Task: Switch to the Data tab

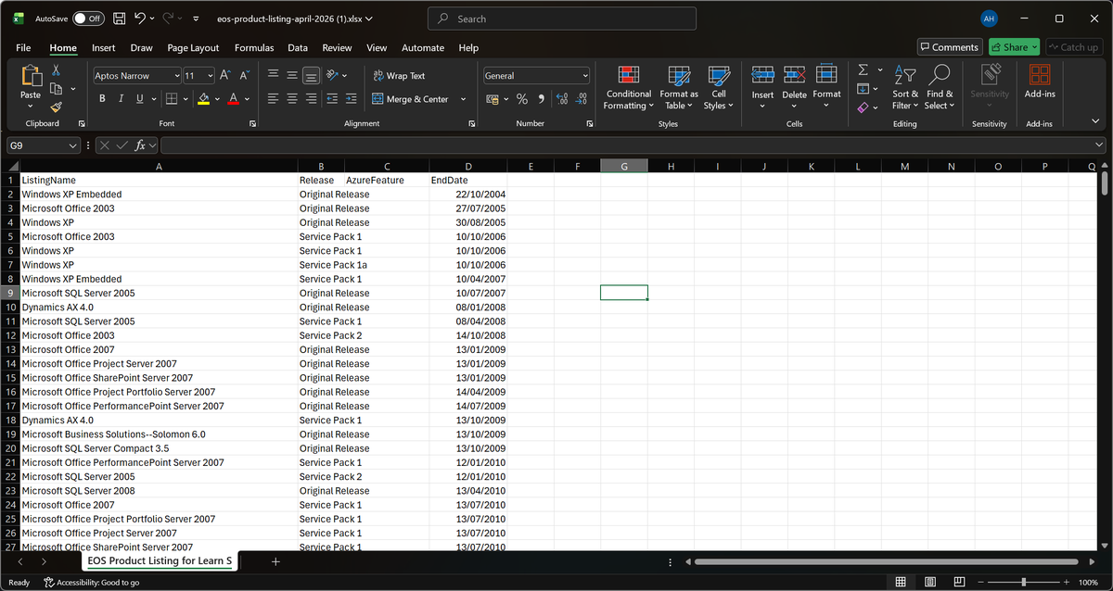Action: (298, 47)
